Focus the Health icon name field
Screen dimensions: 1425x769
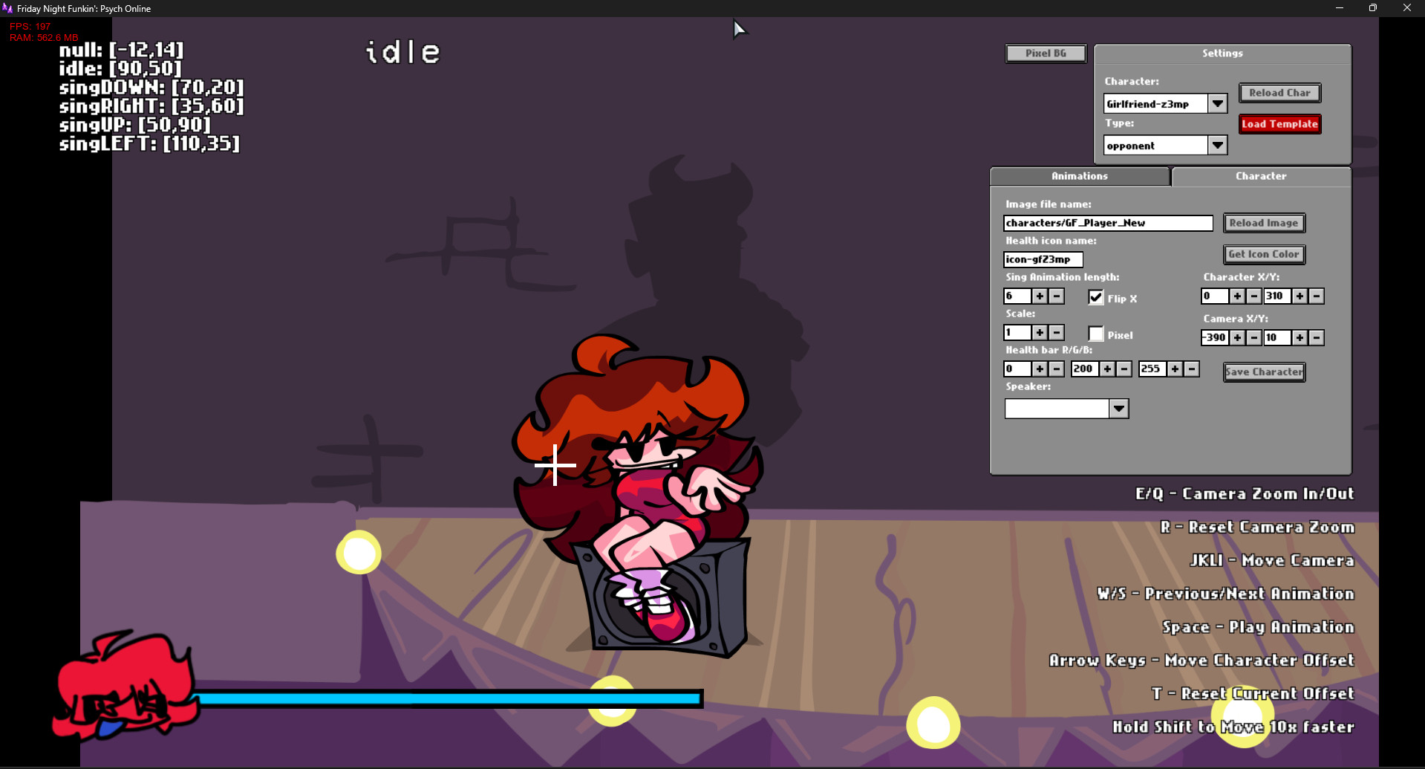tap(1043, 259)
